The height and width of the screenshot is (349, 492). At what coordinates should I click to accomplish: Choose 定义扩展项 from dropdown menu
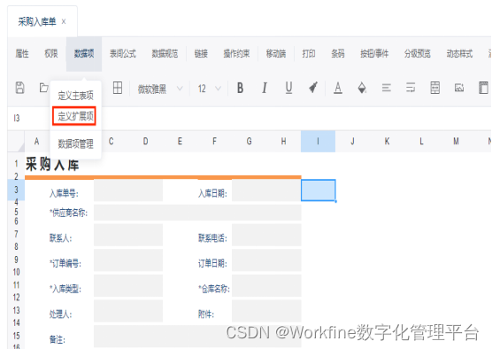click(75, 116)
